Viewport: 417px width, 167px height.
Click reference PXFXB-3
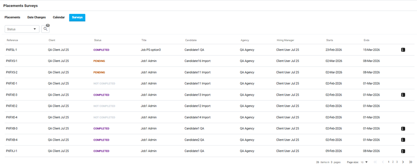[12, 129]
